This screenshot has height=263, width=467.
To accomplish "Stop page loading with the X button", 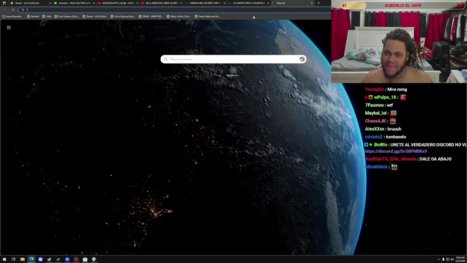I will pyautogui.click(x=13, y=10).
